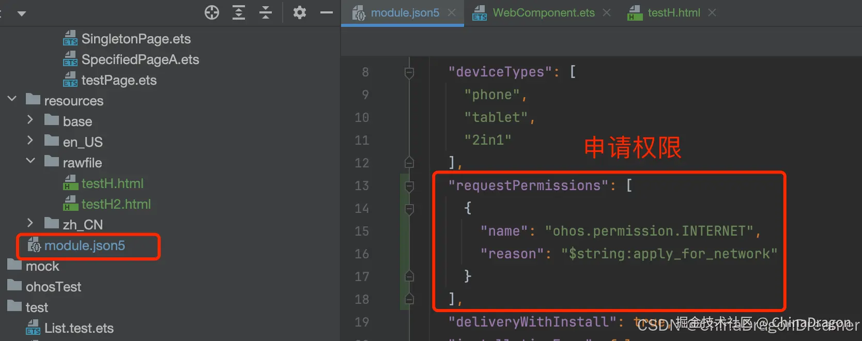This screenshot has height=341, width=862.
Task: Click testH2.html HTML file icon
Action: pos(70,204)
